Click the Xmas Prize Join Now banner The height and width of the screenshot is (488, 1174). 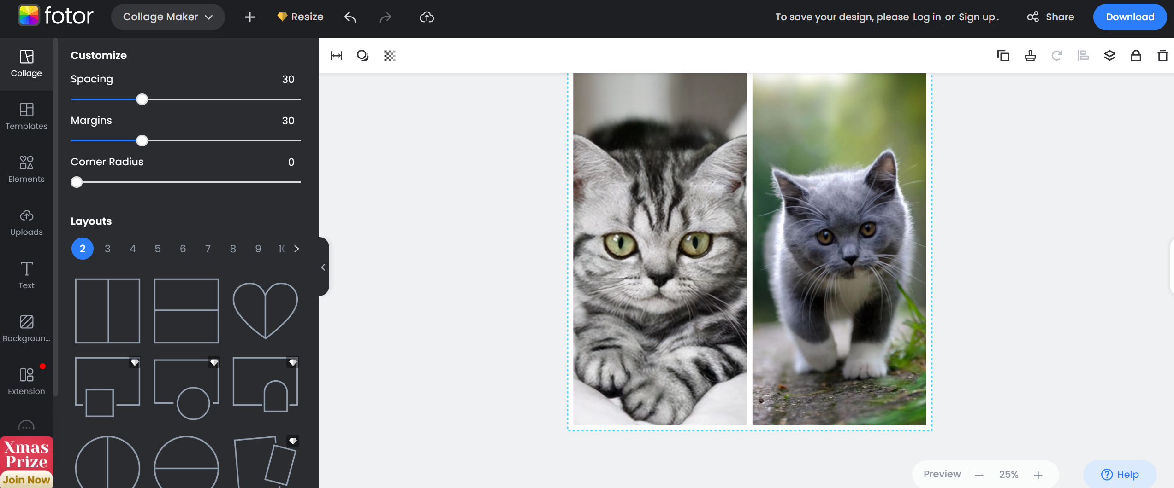[x=26, y=462]
